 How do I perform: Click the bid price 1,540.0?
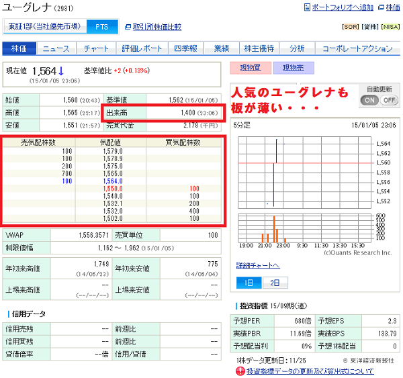pyautogui.click(x=113, y=196)
